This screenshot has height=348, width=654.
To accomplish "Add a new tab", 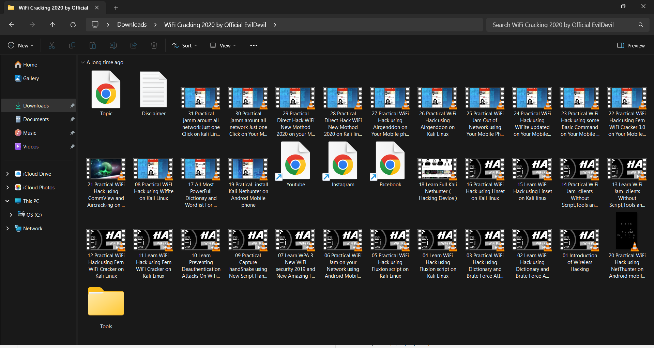I will coord(116,8).
